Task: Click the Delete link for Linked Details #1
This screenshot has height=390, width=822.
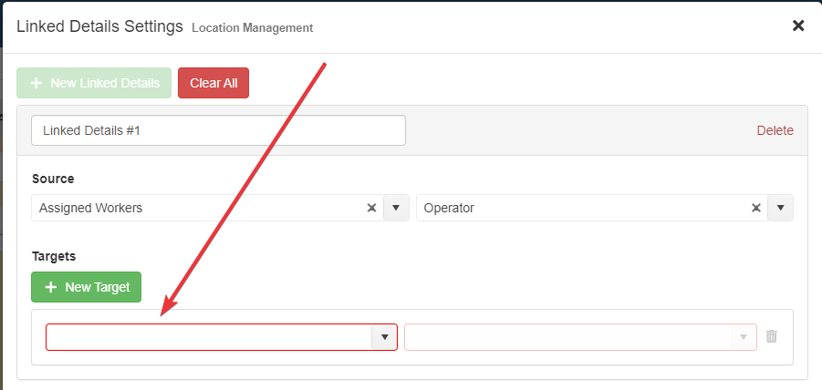Action: point(775,130)
